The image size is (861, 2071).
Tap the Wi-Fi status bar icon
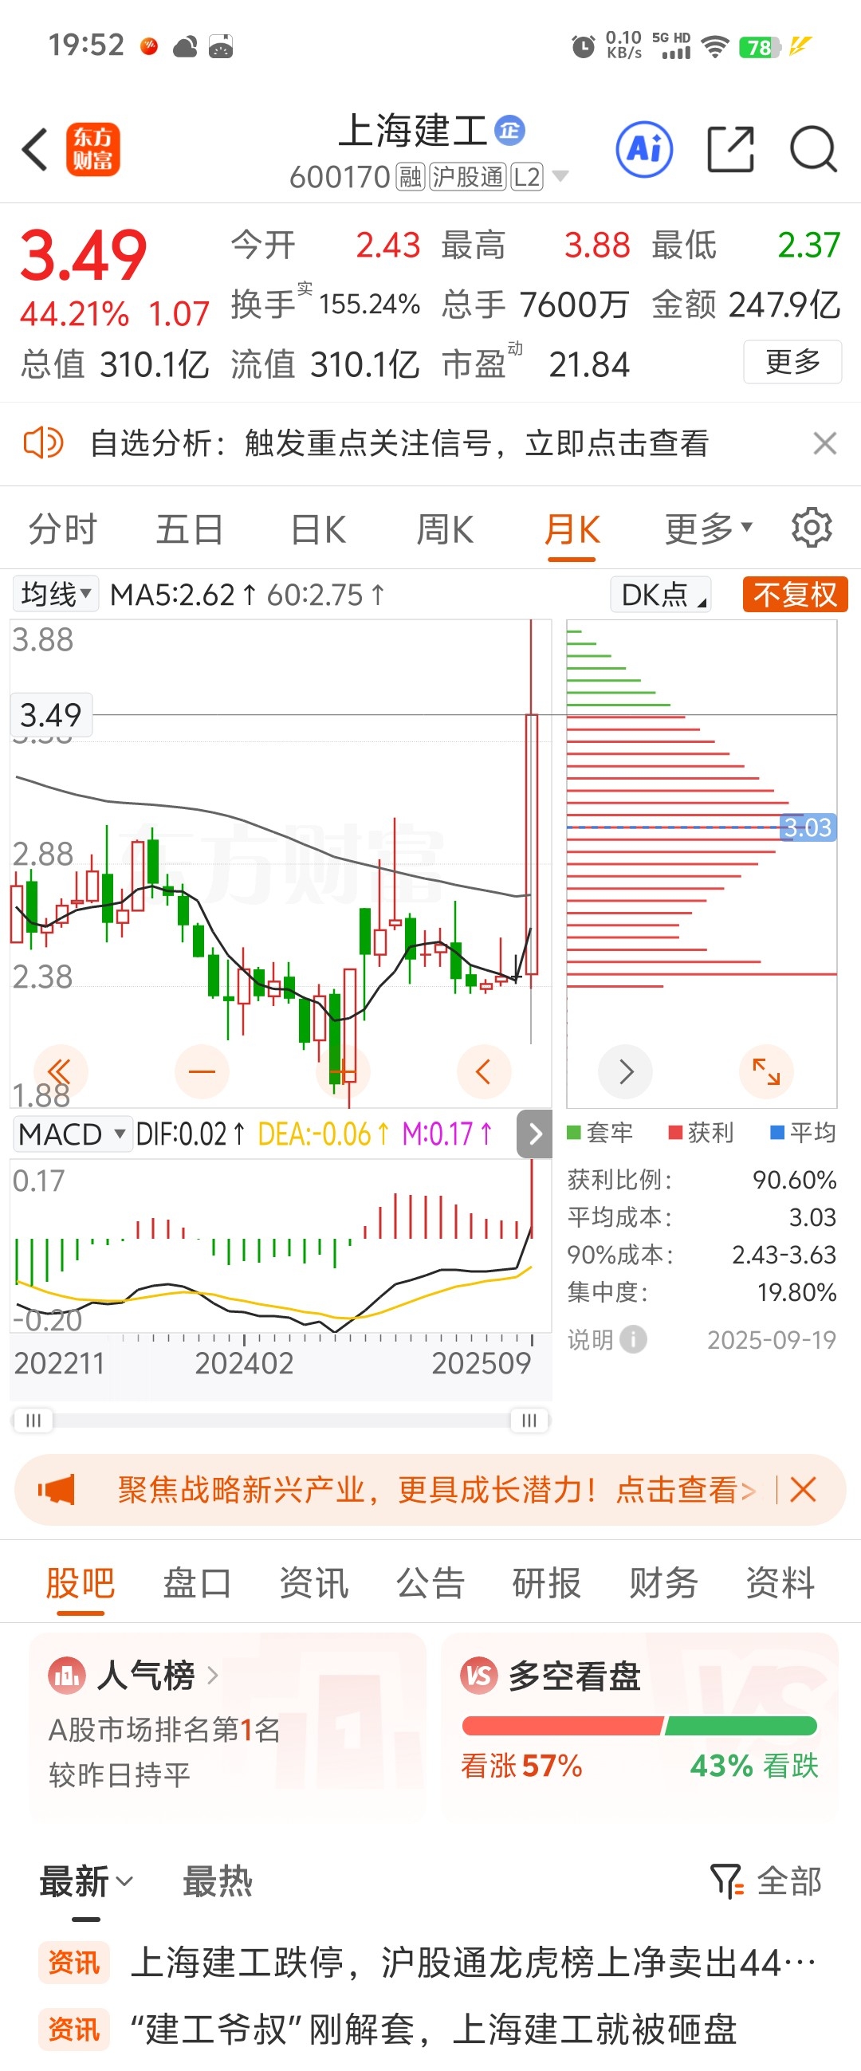coord(714,46)
